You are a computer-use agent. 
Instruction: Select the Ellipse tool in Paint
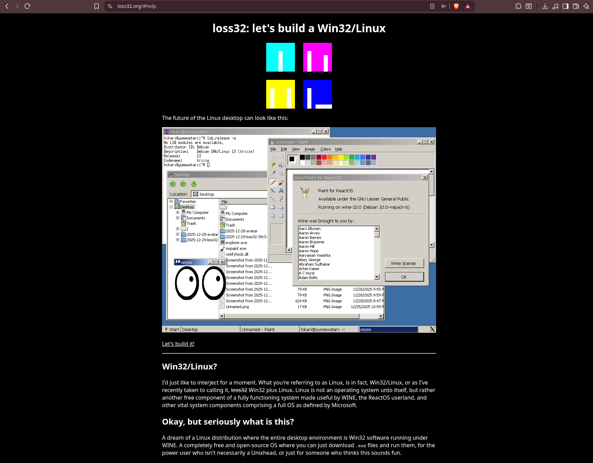(273, 216)
